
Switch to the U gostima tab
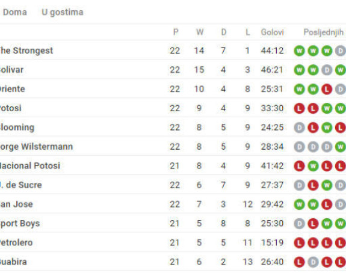point(63,12)
